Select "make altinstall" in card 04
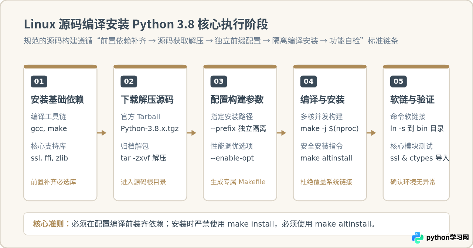This screenshot has height=248, width=473. point(326,158)
